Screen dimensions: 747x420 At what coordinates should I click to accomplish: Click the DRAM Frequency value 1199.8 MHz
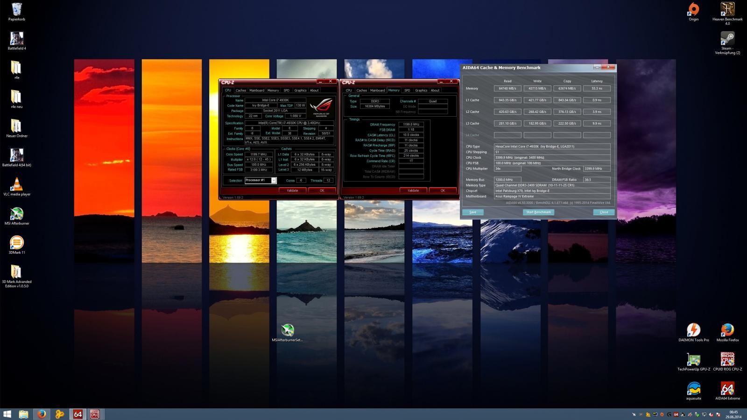(411, 125)
